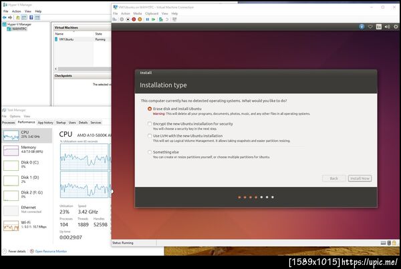
Task: Click the Forward arrow in Hyper-V Manager toolbar
Action: [x=10, y=17]
